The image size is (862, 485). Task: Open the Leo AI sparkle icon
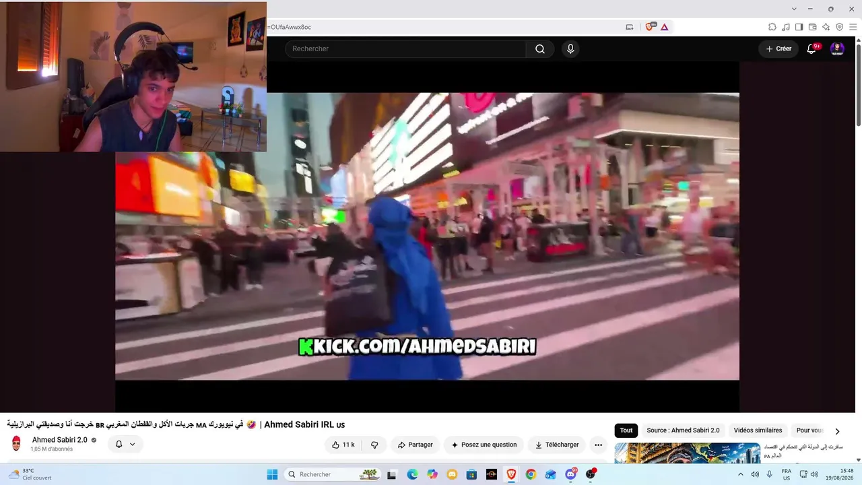[x=826, y=27]
